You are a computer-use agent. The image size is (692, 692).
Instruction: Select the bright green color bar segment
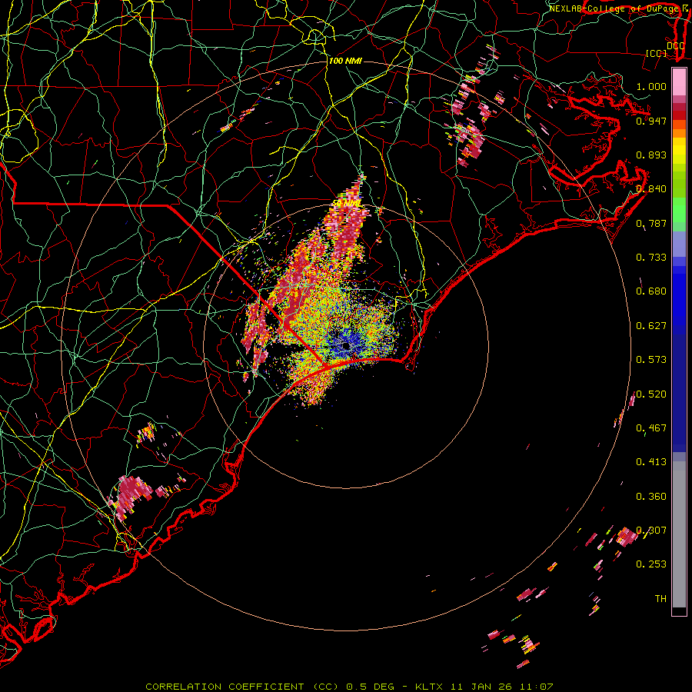click(679, 209)
